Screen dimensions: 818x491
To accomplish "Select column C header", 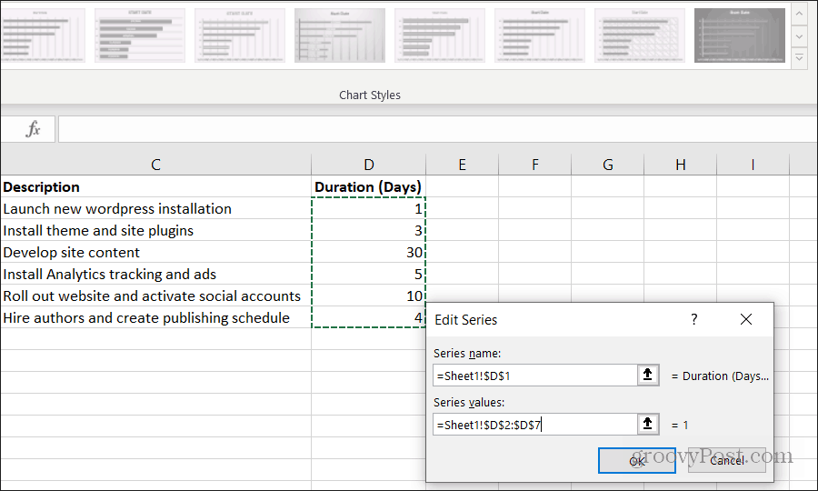I will point(155,165).
